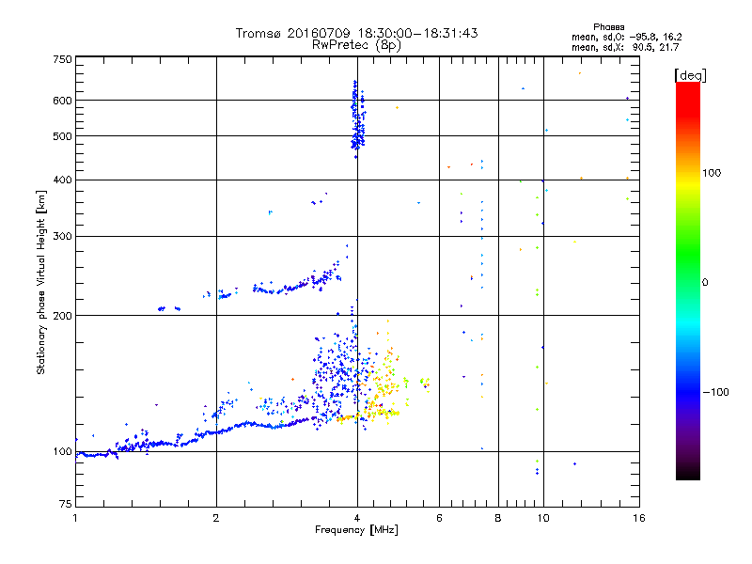Click y-axis tick label '750'
The image size is (752, 564).
62,59
